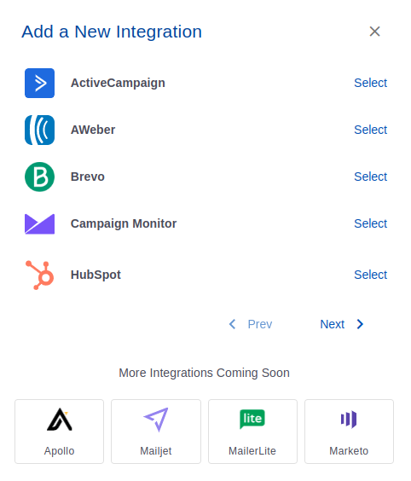Image resolution: width=411 pixels, height=481 pixels.
Task: Click the MailerLite green logo
Action: point(252,419)
